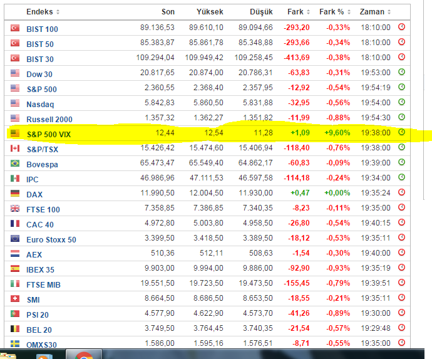Click the red clock icon in AEX row
Image resolution: width=432 pixels, height=359 pixels.
pyautogui.click(x=402, y=252)
